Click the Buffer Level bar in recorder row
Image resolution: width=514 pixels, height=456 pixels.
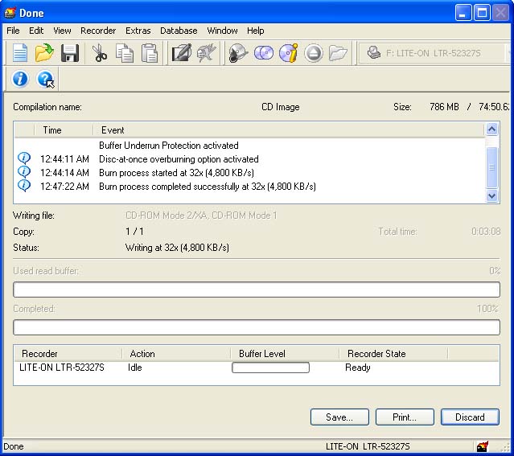[270, 368]
